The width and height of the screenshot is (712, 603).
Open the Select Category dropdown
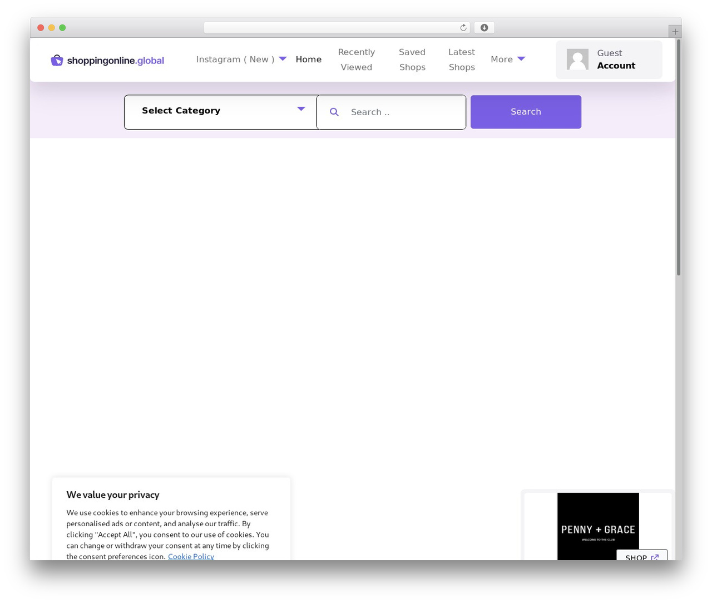[221, 112]
